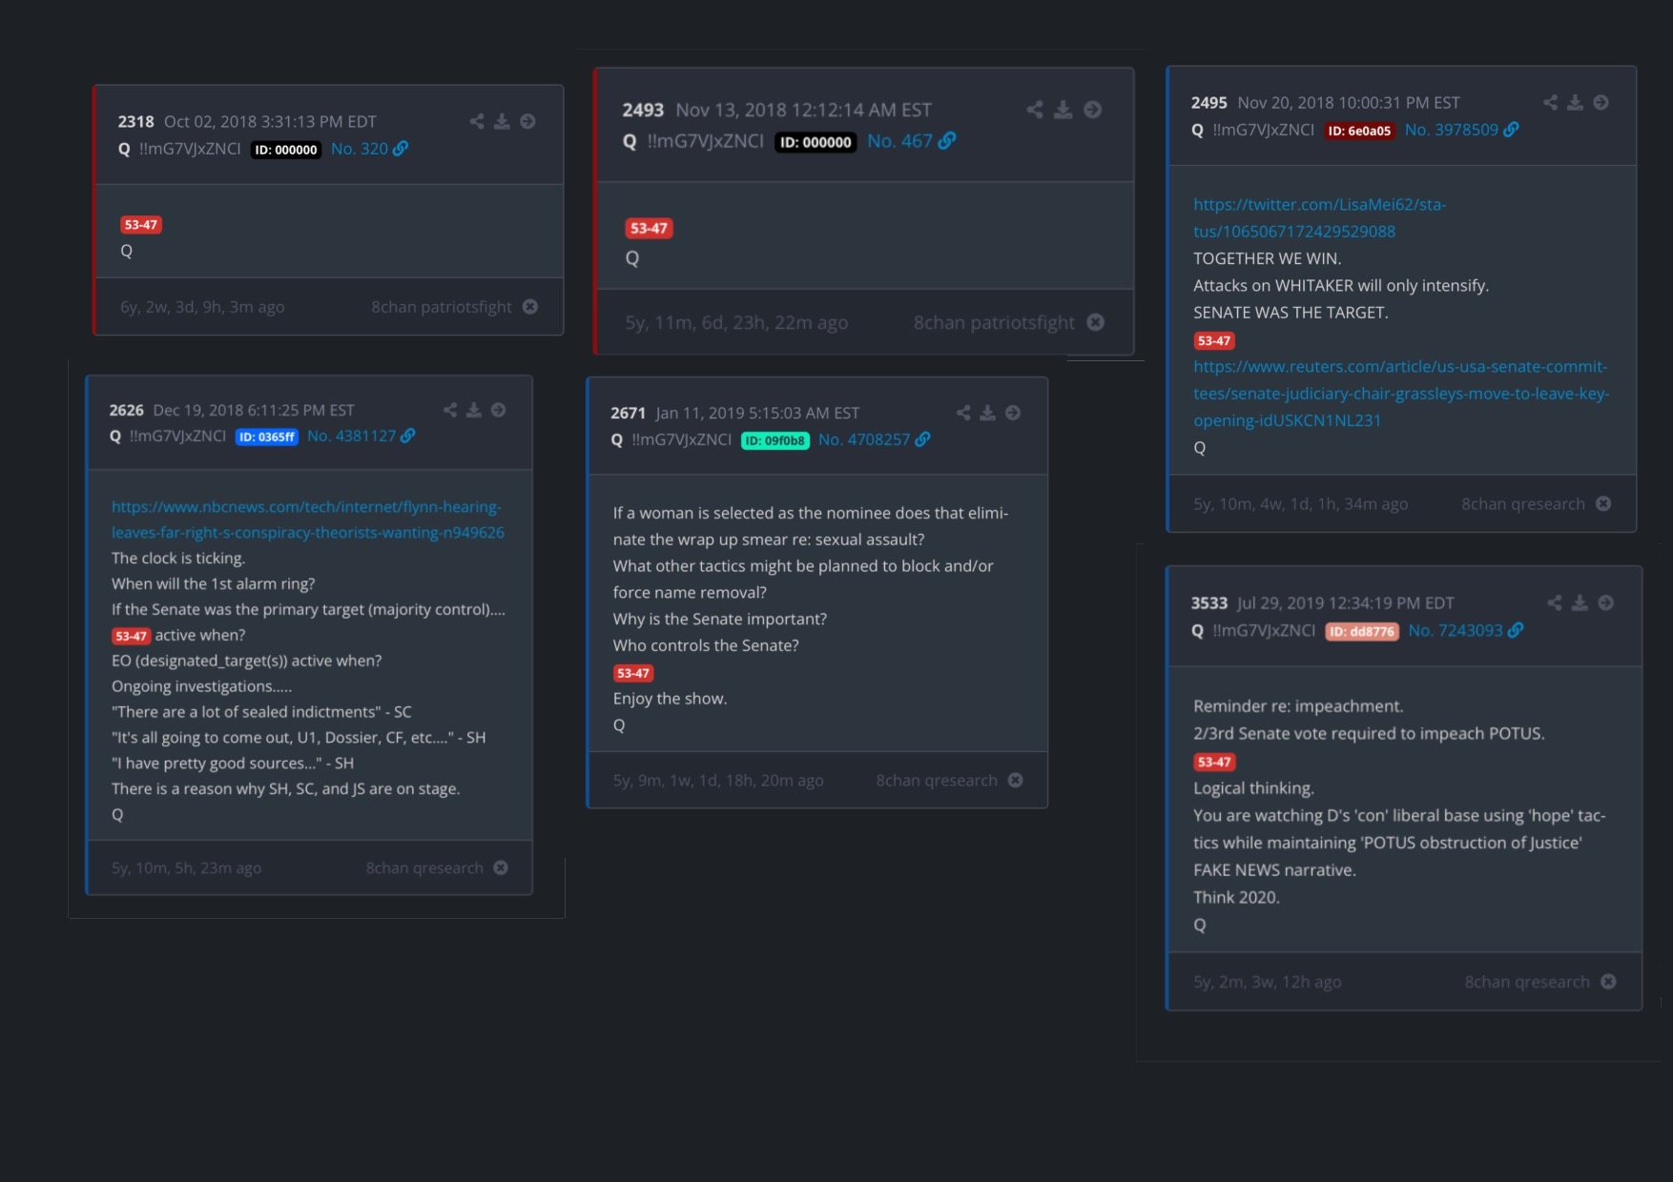The height and width of the screenshot is (1182, 1673).
Task: Click timestamp 'Jan 11, 2019 5:15:03 AM EST'
Action: (757, 413)
